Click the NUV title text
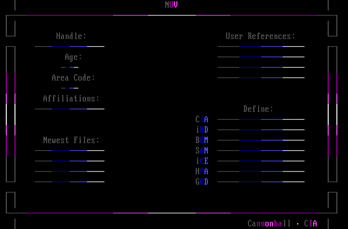Viewport: 348px width, 229px height. [171, 5]
